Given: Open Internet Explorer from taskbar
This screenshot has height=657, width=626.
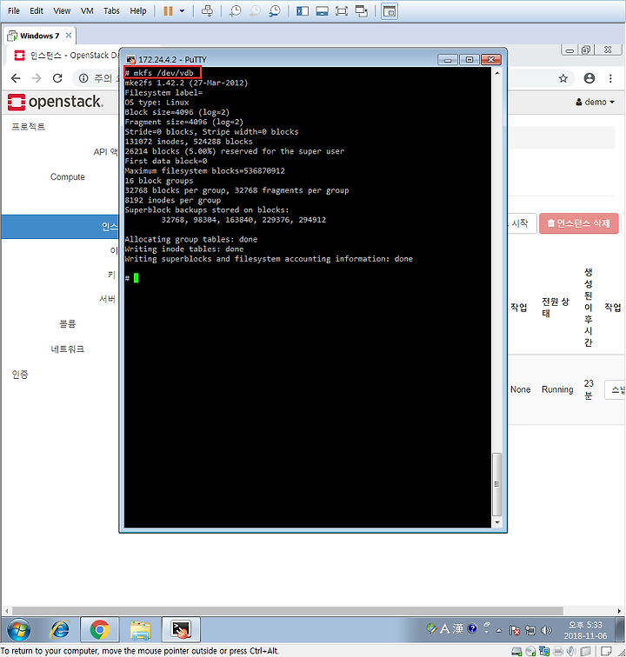Looking at the screenshot, I should tap(60, 629).
